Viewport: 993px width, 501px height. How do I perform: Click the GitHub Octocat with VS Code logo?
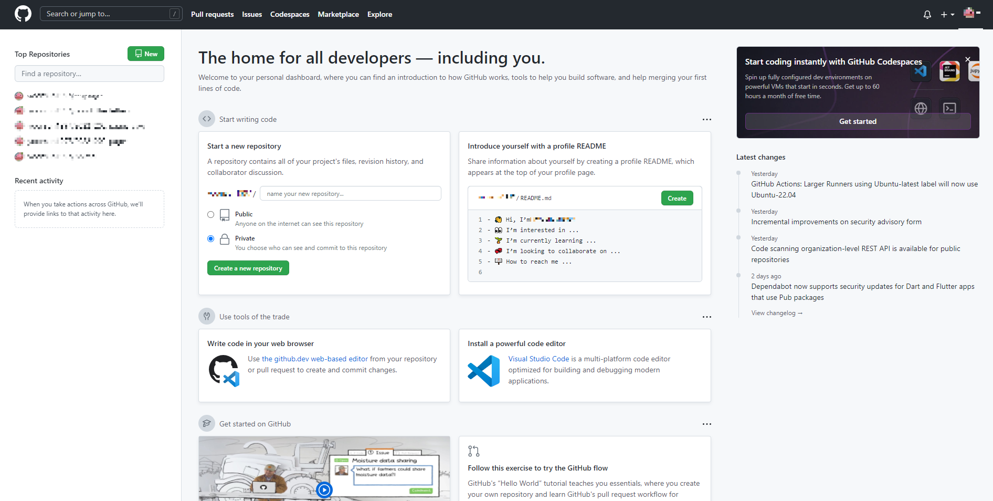[x=224, y=371]
